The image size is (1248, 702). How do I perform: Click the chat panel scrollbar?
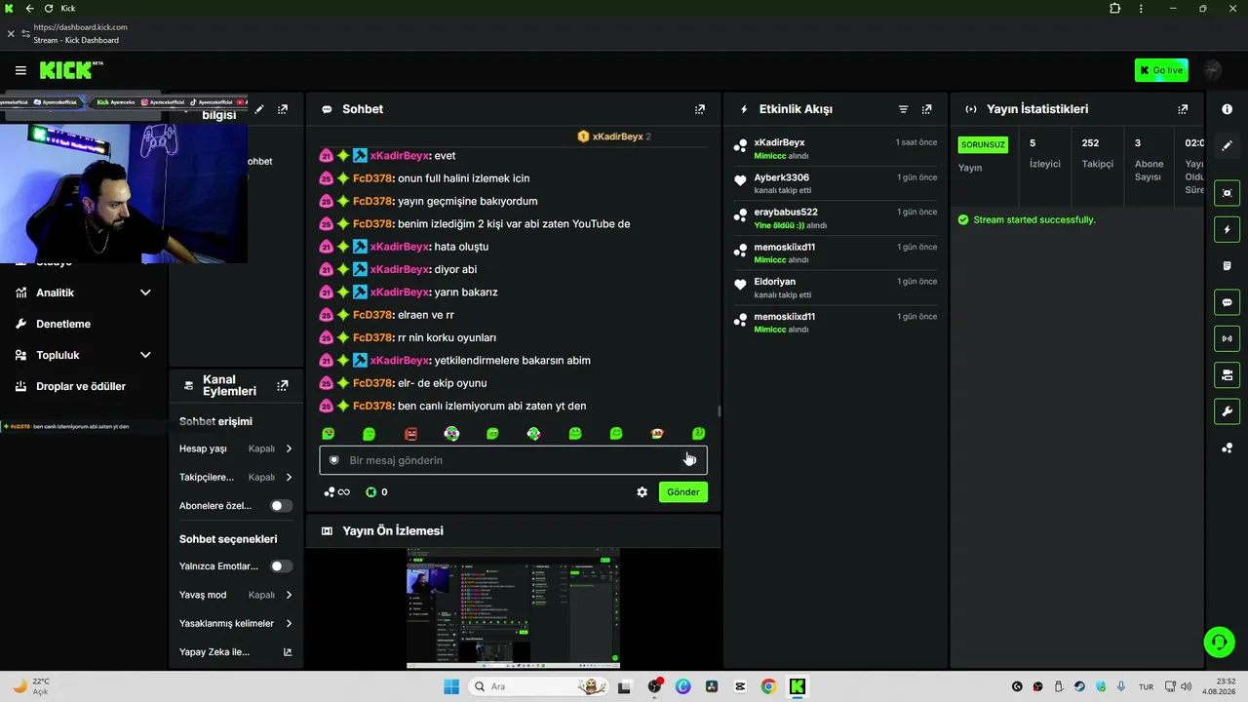[720, 411]
